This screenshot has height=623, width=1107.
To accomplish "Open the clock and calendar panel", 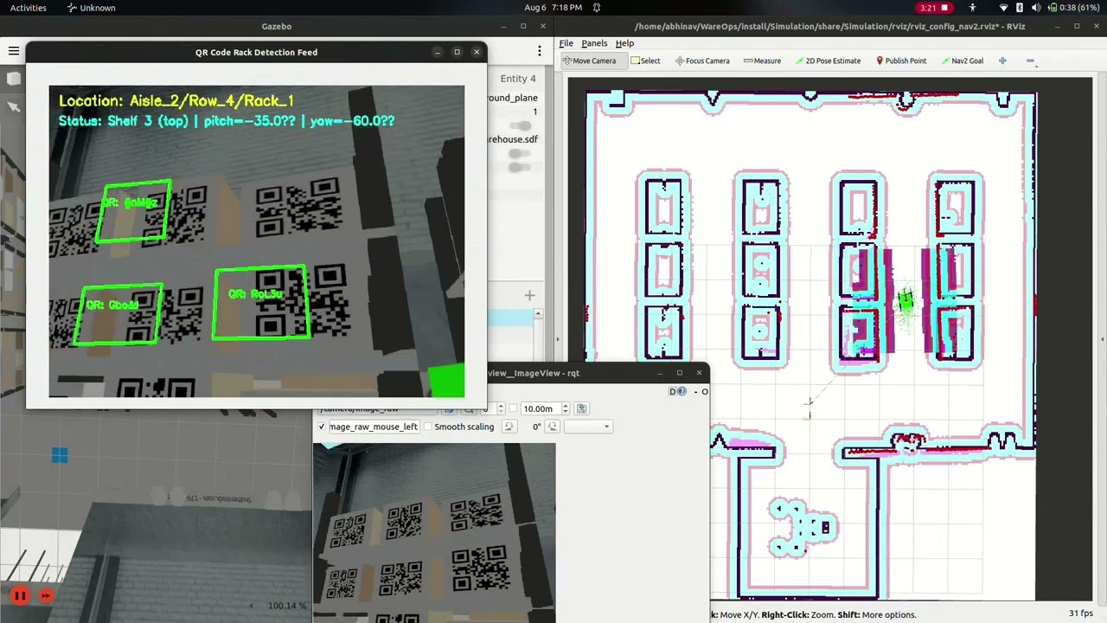I will pos(553,8).
